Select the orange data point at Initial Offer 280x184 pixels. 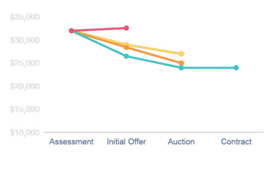pyautogui.click(x=126, y=47)
